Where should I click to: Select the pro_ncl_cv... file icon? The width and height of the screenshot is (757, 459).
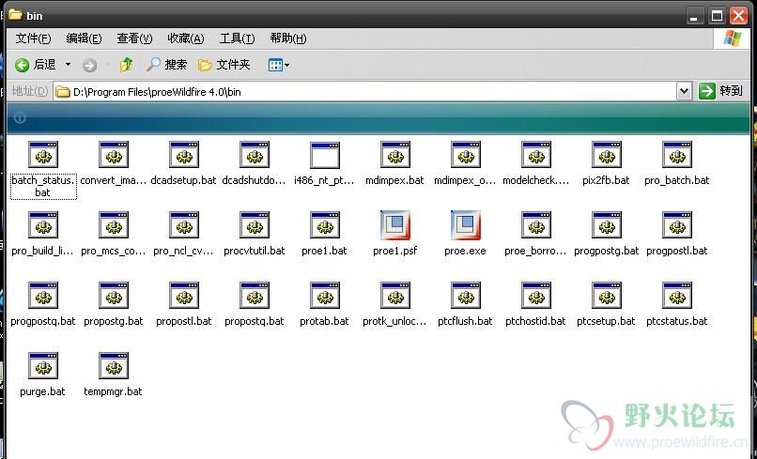coord(184,225)
